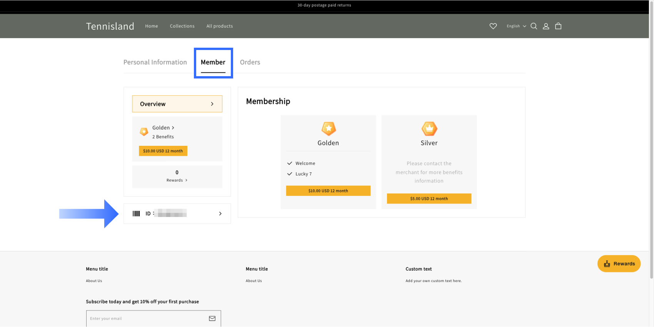Open the shopping bag cart icon

(558, 26)
